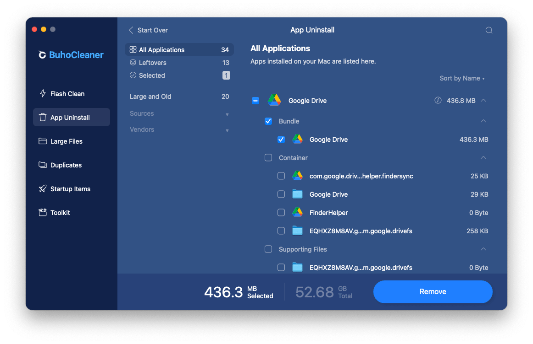Collapse the Bundle section chevron
Viewport: 533px width, 344px height.
[483, 121]
